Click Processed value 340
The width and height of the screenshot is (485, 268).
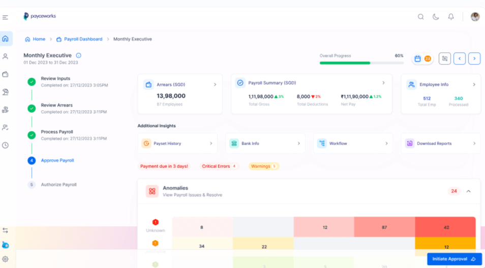(x=459, y=98)
